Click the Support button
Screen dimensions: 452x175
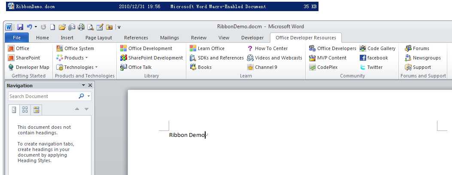pyautogui.click(x=418, y=67)
